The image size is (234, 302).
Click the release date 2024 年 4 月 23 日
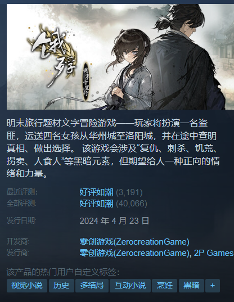(x=114, y=220)
